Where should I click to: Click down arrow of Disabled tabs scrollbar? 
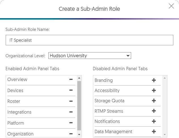tap(165, 134)
